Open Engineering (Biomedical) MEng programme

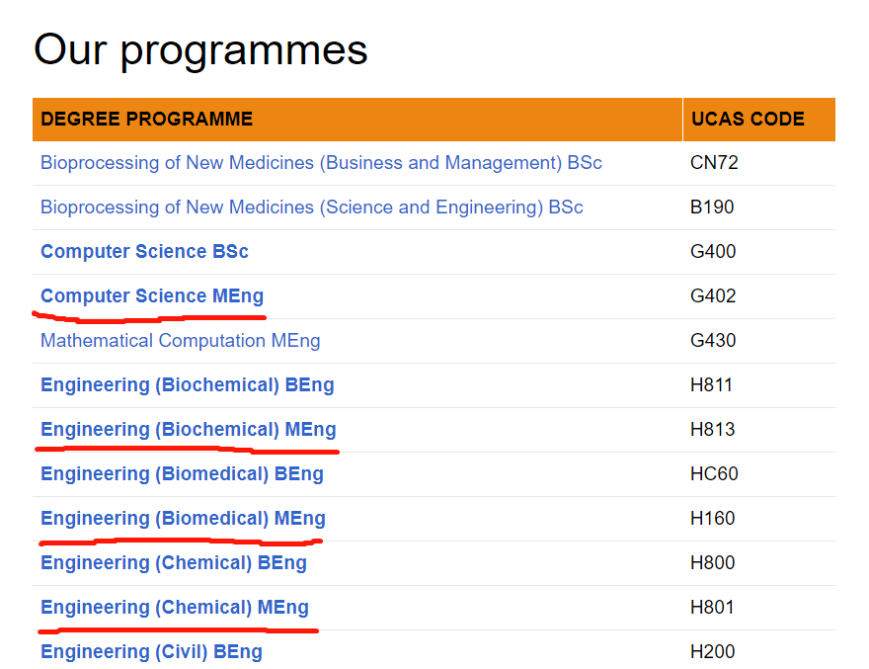[184, 518]
